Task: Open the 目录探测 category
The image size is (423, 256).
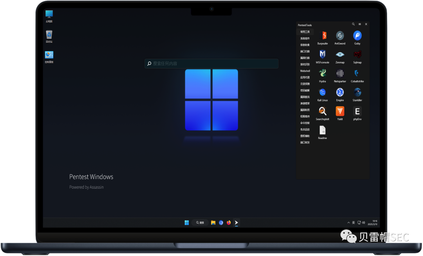Action: pyautogui.click(x=305, y=84)
